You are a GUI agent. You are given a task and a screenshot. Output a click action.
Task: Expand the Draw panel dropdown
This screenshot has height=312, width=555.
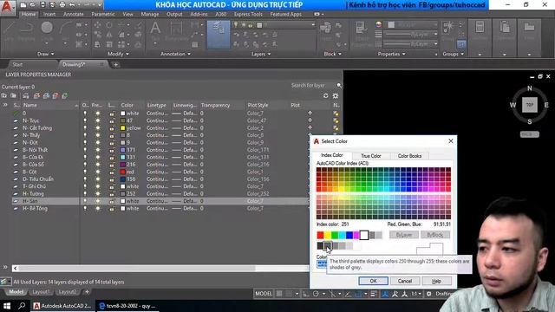pyautogui.click(x=46, y=54)
